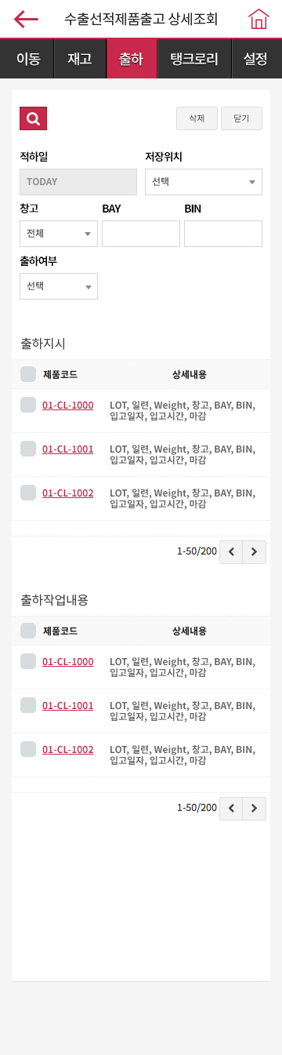Go to previous page in 출하지시 list
This screenshot has width=282, height=1055.
point(231,552)
